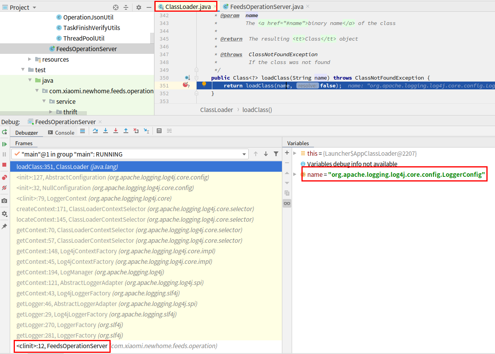
Task: Collapse the service package folder
Action: (44, 101)
